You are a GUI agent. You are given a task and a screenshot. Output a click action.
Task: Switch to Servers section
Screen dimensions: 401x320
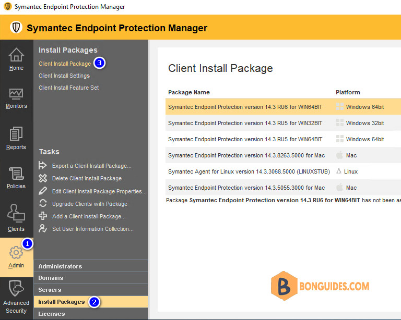pos(91,290)
